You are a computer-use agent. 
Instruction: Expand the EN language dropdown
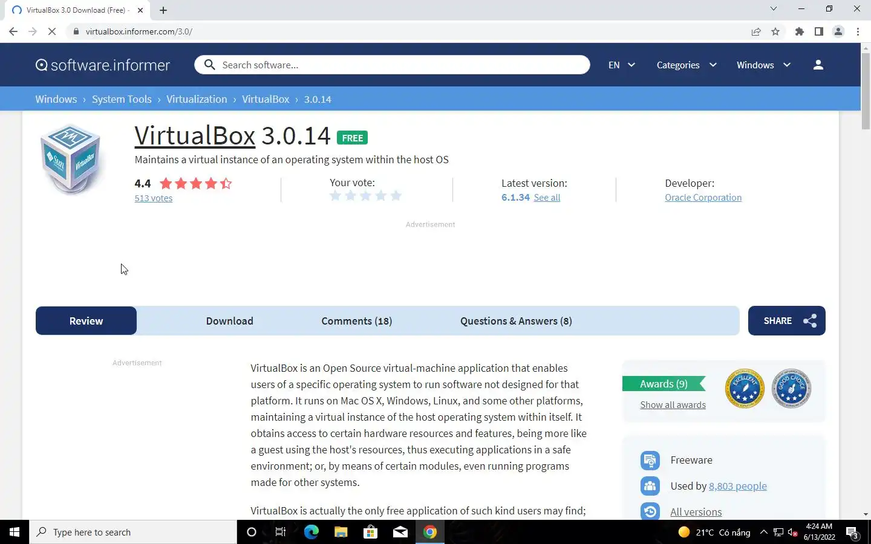pyautogui.click(x=622, y=65)
